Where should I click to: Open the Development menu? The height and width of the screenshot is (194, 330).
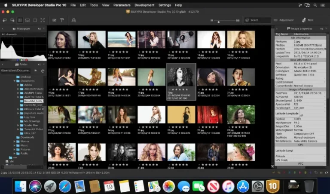144,5
